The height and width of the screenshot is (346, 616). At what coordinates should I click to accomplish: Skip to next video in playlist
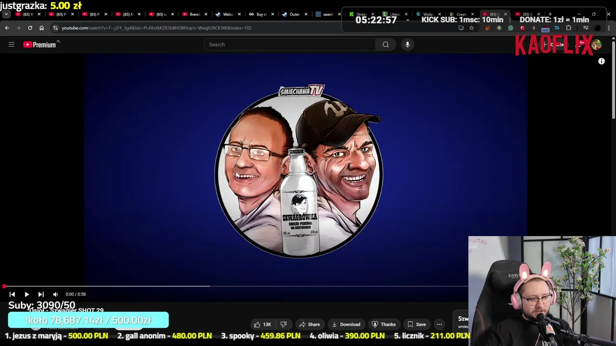[x=41, y=294]
